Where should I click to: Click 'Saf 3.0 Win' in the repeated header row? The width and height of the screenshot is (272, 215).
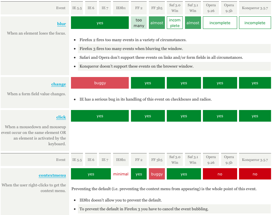click(175, 160)
